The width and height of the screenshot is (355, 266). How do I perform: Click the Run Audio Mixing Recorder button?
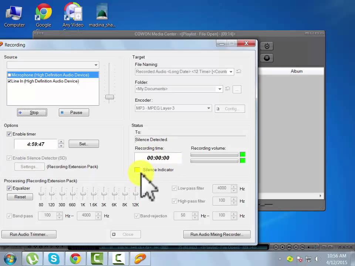coord(217,234)
